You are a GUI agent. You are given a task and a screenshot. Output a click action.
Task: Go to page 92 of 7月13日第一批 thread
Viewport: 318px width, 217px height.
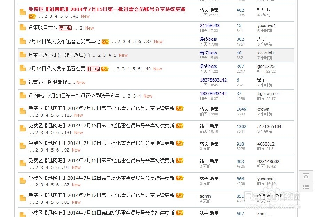pos(67,150)
